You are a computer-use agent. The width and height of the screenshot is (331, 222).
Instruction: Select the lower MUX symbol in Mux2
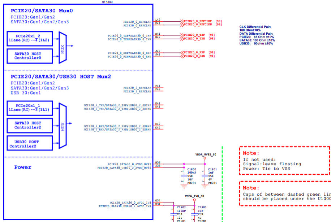[x=63, y=126]
